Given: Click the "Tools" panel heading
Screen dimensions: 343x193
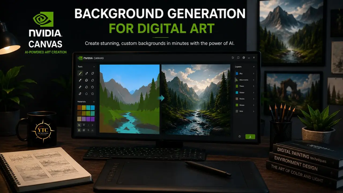Looking at the screenshot, I should click(x=80, y=66).
